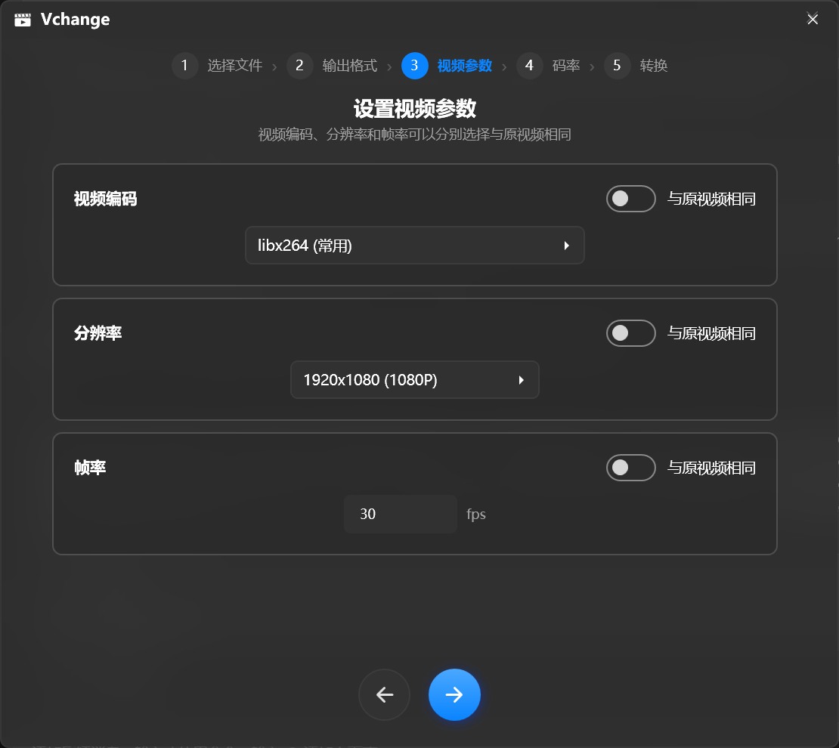Click the subtitle starting 视频编码、分辨率和帧率
Viewport: 839px width, 748px height.
click(415, 134)
